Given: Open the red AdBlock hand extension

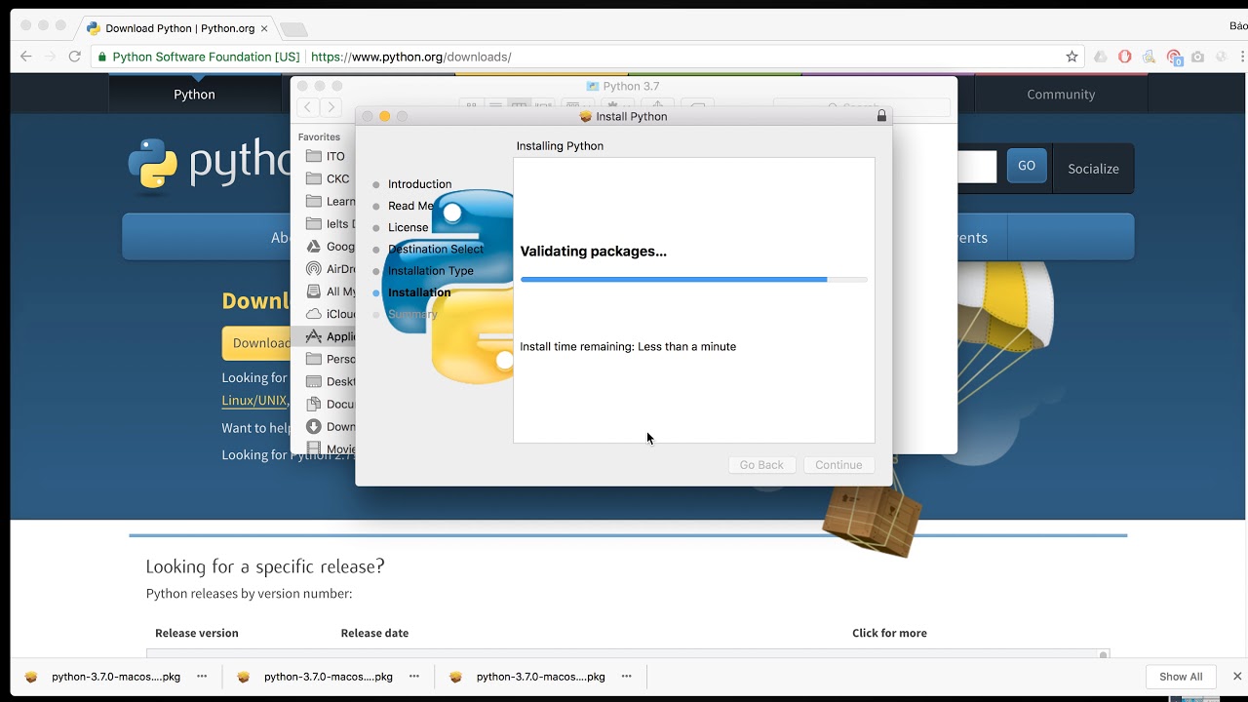Looking at the screenshot, I should point(1124,57).
